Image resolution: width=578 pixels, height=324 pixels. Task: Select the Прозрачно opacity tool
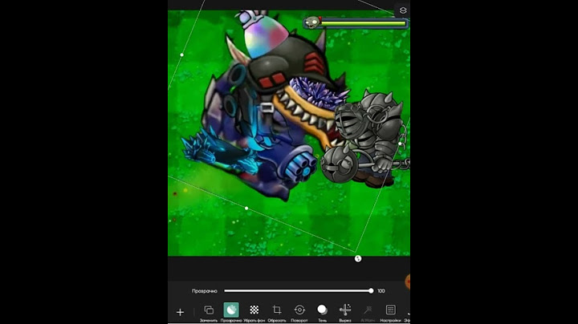pos(231,313)
